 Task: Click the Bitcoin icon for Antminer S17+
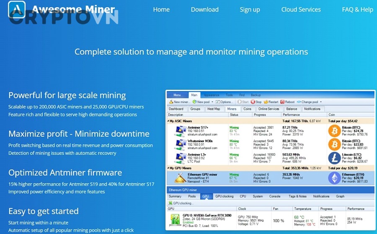pyautogui.click(x=334, y=131)
